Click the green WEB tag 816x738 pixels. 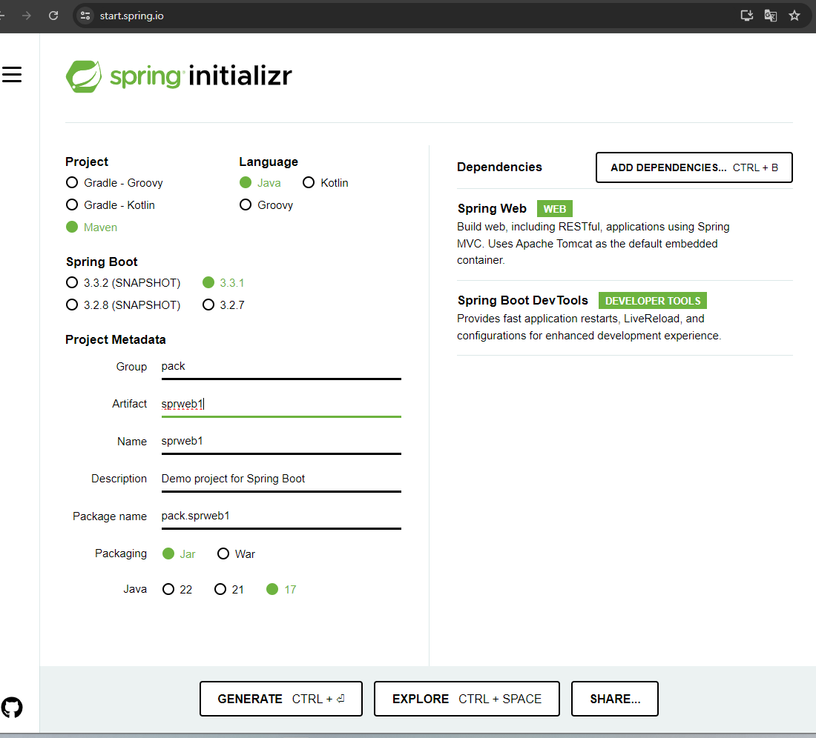pos(555,209)
